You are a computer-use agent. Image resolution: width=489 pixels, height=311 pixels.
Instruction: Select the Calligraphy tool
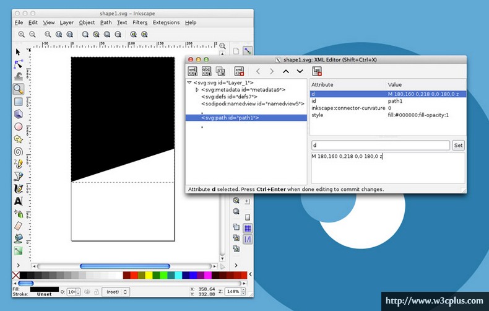click(x=19, y=188)
